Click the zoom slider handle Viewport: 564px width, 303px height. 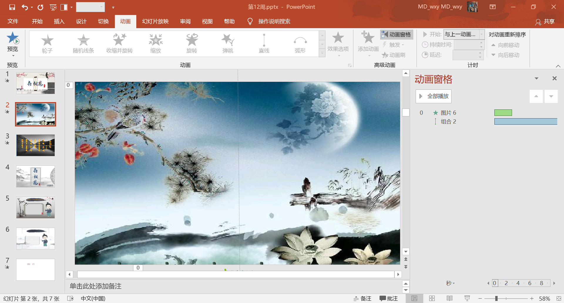496,298
